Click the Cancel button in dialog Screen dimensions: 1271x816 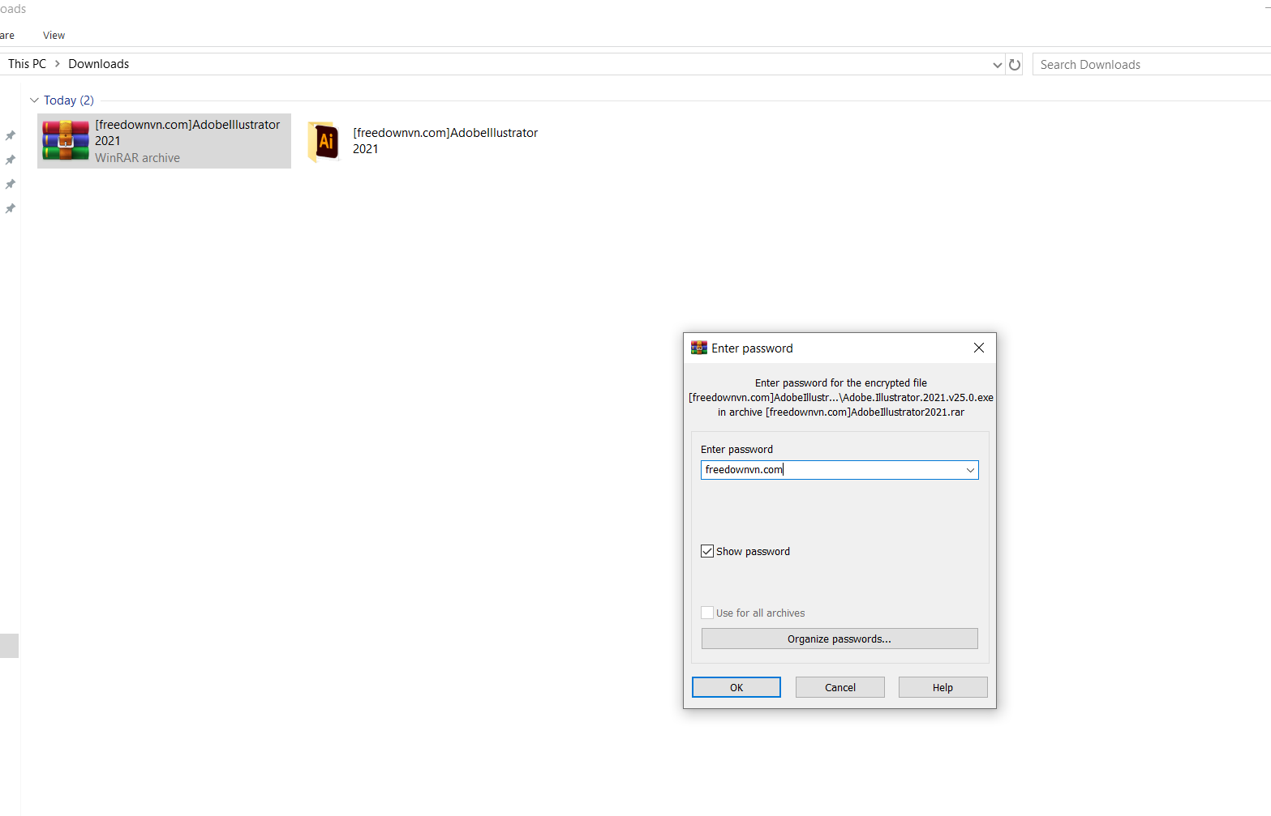(x=839, y=687)
